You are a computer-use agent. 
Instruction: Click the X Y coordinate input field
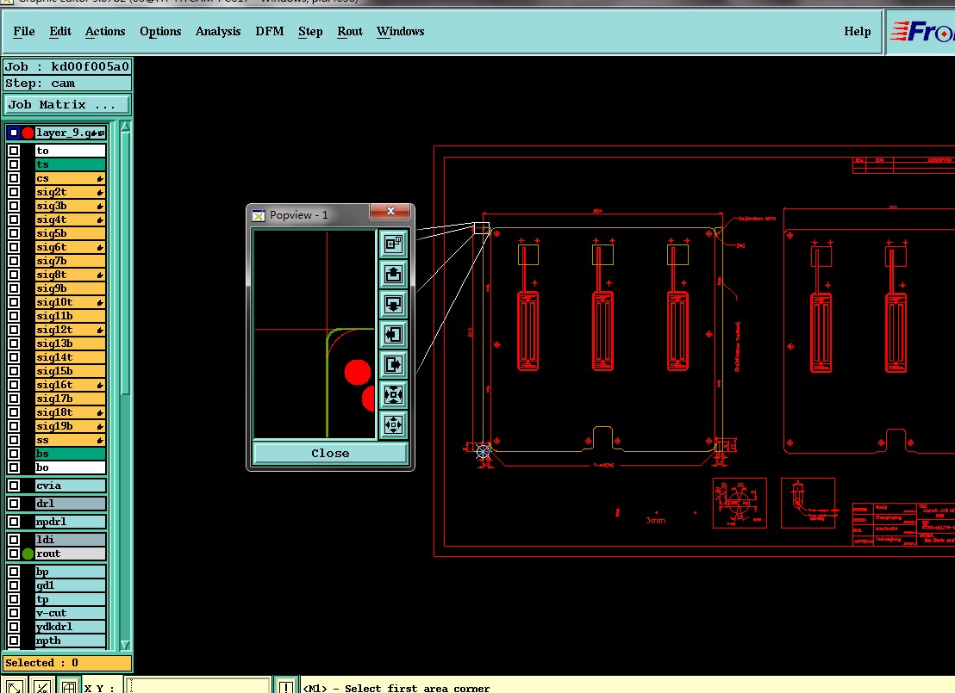click(x=197, y=686)
